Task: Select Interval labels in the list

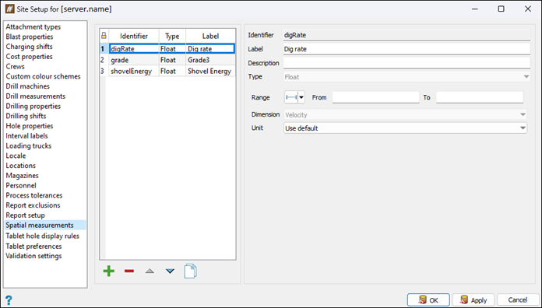Action: (x=26, y=136)
